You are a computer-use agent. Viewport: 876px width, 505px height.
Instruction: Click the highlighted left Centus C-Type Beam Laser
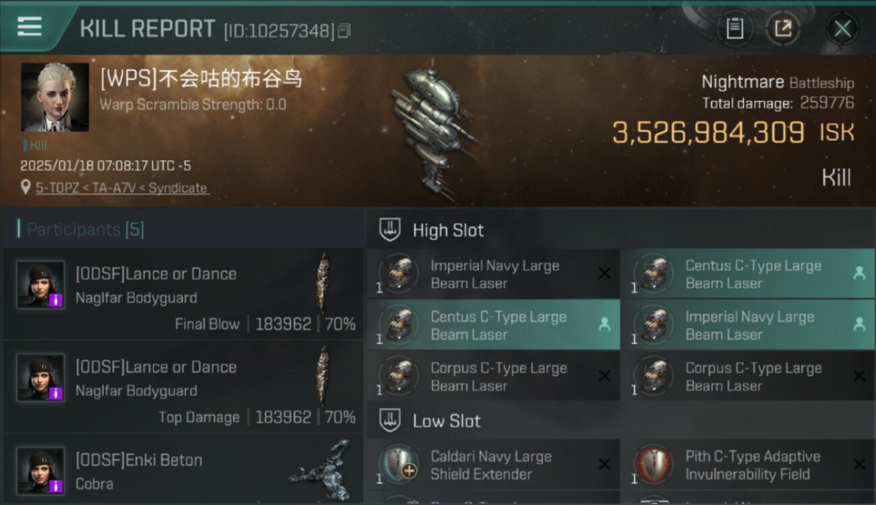pos(493,325)
